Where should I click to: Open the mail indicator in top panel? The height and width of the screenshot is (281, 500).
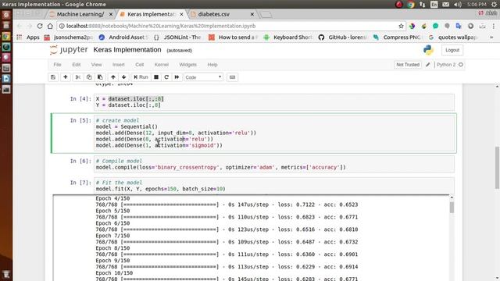click(446, 4)
